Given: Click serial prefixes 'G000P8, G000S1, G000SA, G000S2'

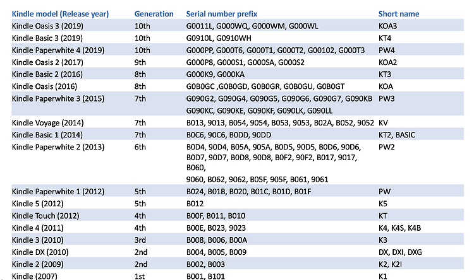Looking at the screenshot, I should tap(245, 62).
